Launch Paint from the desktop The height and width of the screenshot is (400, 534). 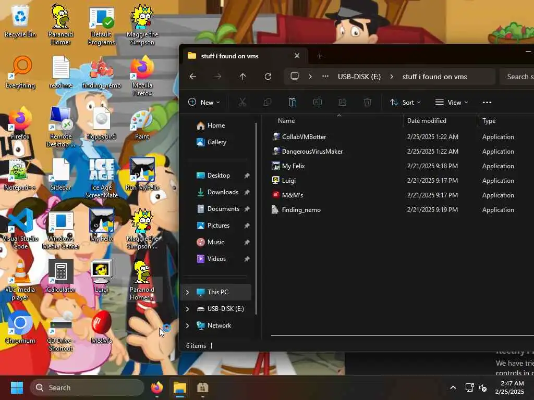(x=142, y=123)
